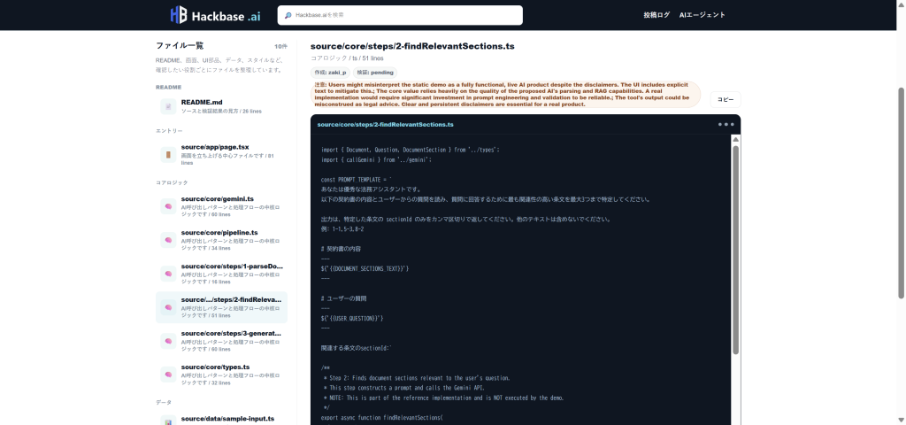Select source/.../steps/2-findReleva... file
Image resolution: width=906 pixels, height=425 pixels.
[221, 307]
